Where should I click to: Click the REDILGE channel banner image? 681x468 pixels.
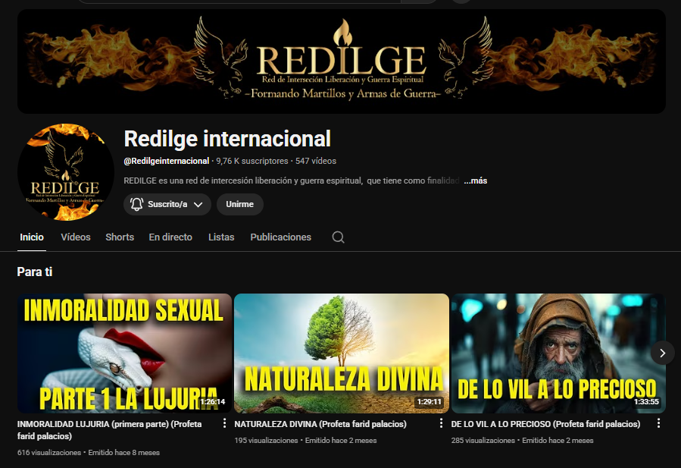click(x=341, y=61)
